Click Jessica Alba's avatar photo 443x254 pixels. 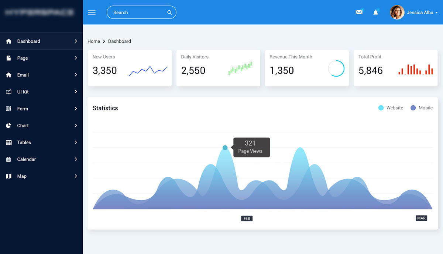tap(397, 12)
